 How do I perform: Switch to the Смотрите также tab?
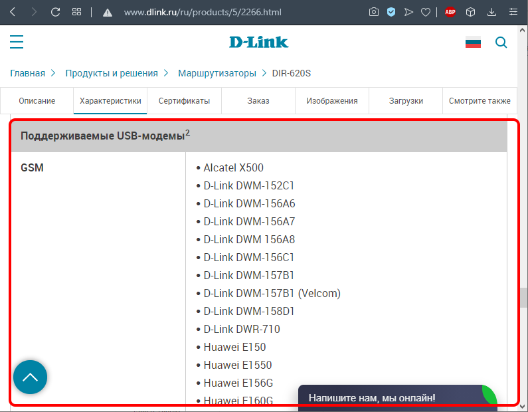[480, 101]
